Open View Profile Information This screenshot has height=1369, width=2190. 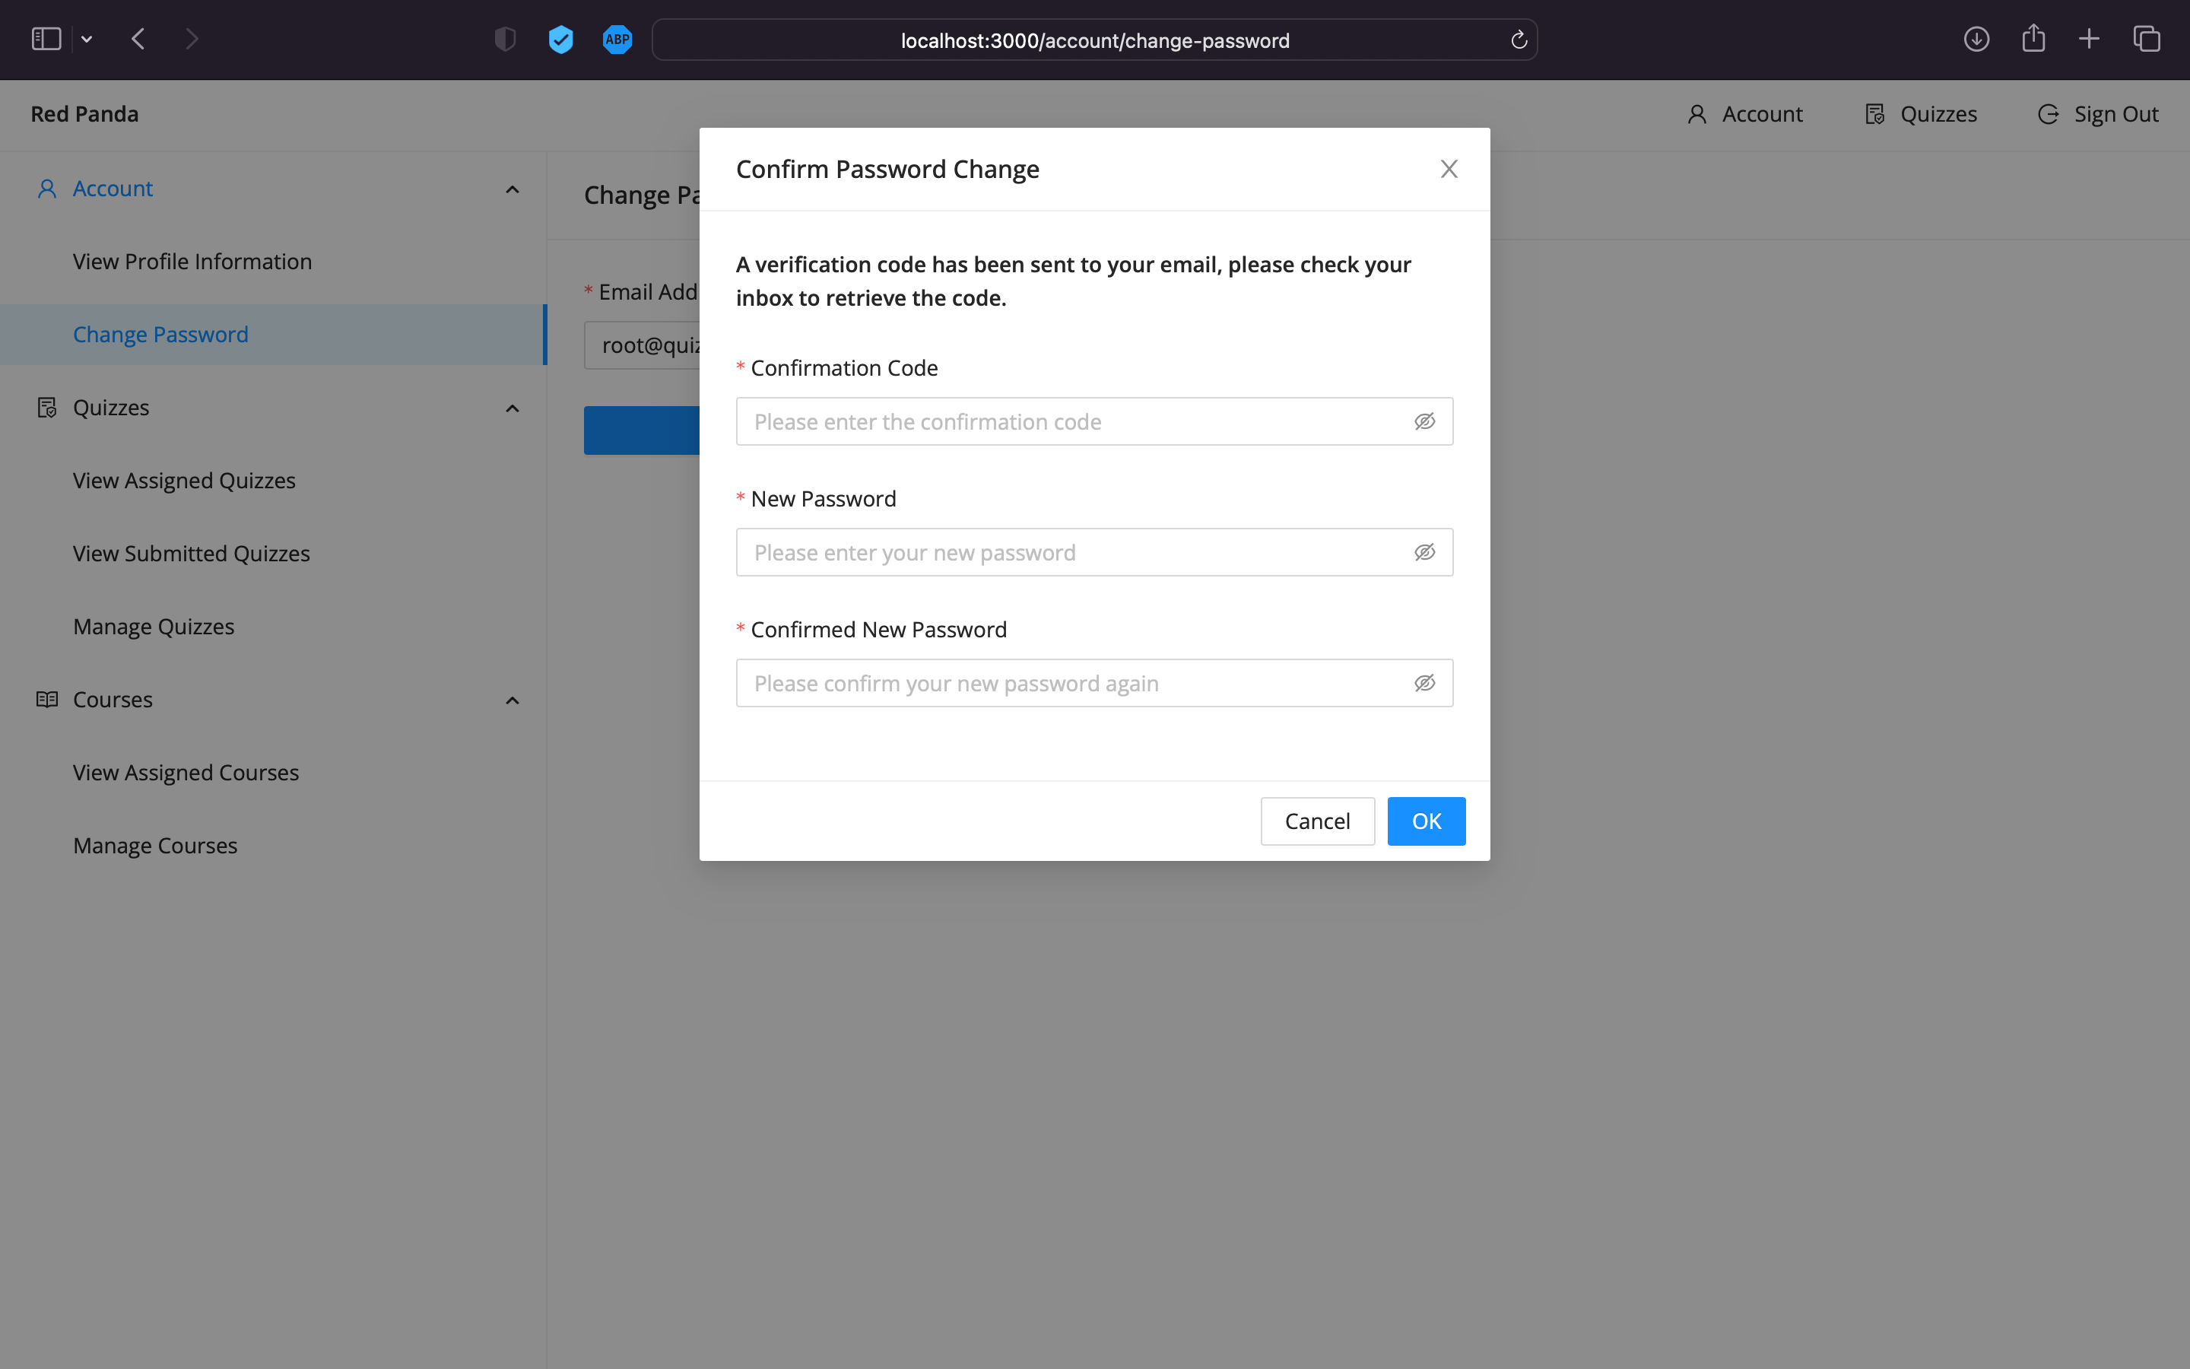pyautogui.click(x=192, y=262)
